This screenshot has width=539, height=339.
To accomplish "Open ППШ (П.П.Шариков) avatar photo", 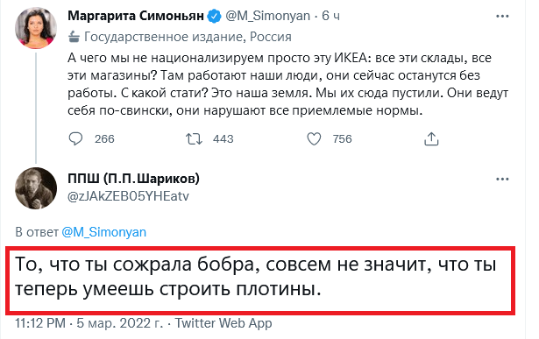I will [36, 188].
